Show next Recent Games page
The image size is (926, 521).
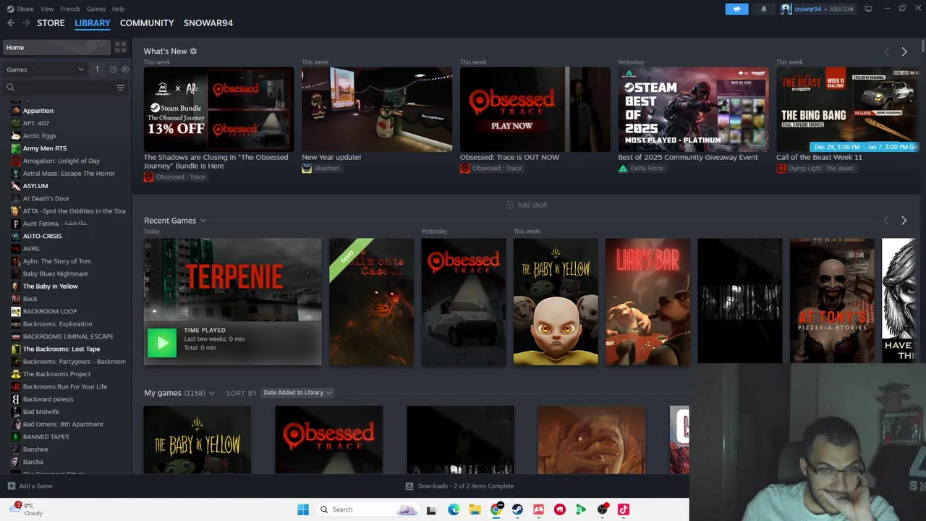point(904,221)
